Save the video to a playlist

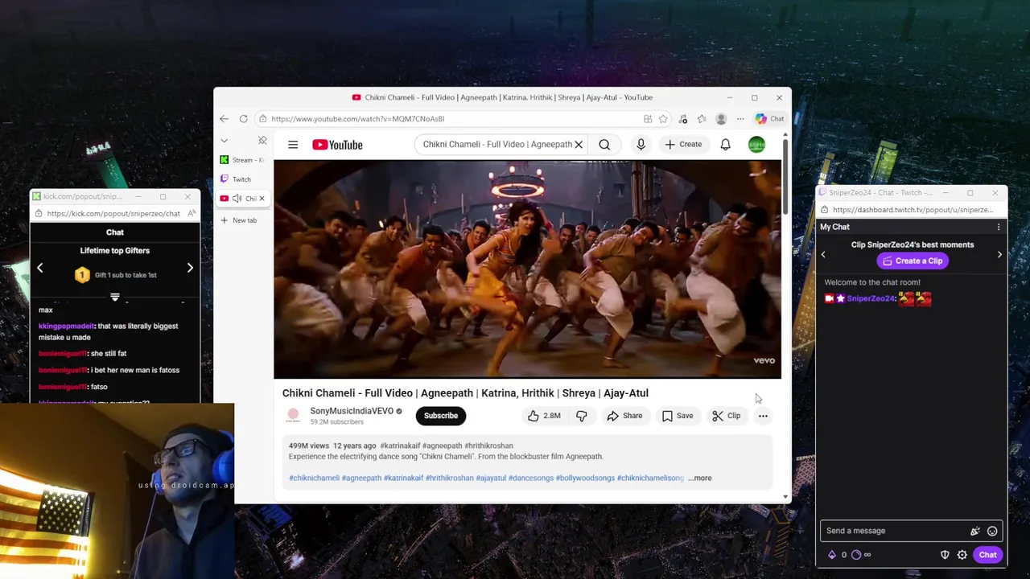677,416
